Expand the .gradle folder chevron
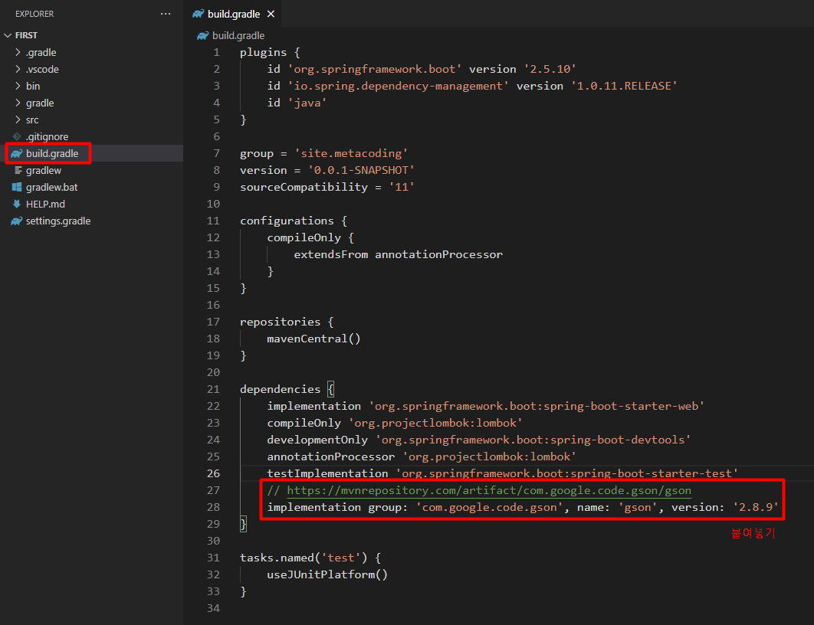The image size is (814, 625). point(18,52)
